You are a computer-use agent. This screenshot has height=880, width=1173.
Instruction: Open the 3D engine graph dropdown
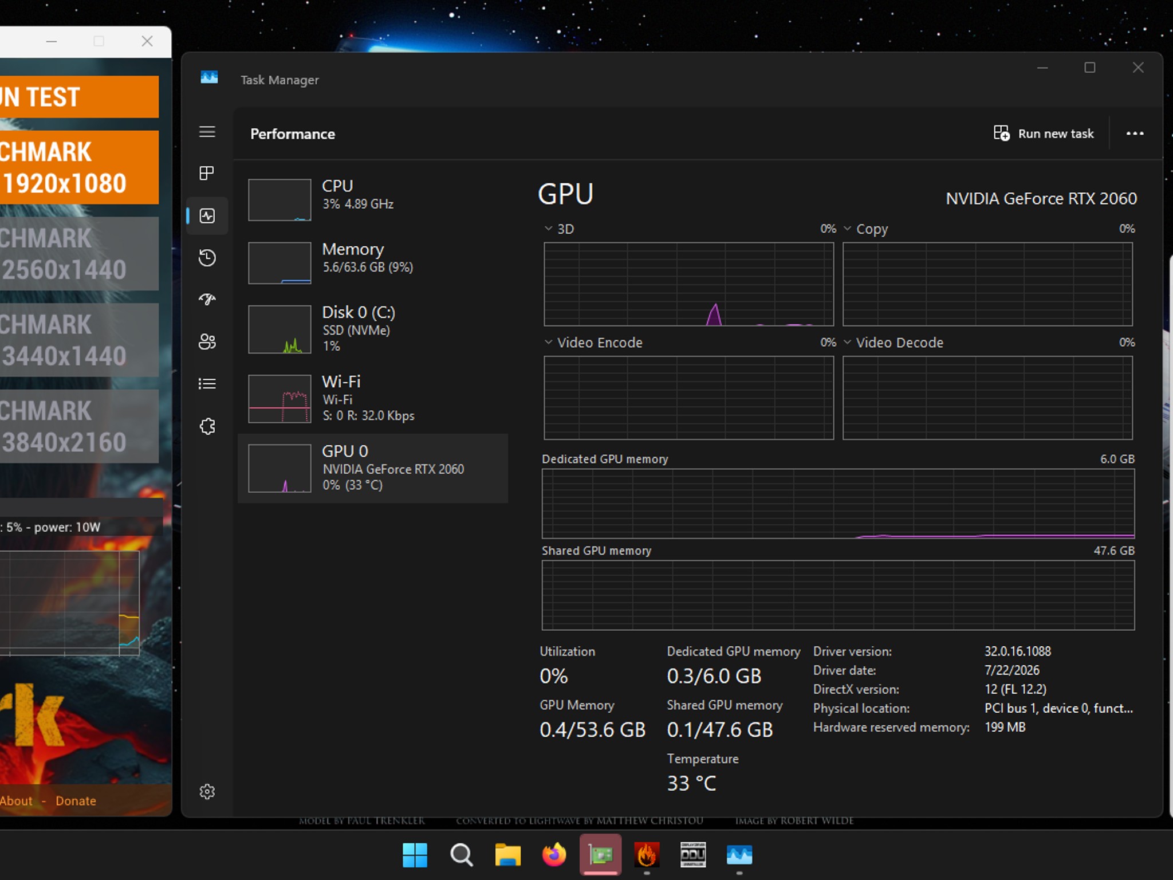(548, 229)
